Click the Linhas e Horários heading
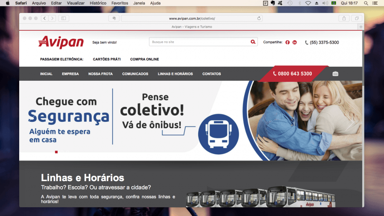The height and width of the screenshot is (216, 384). (x=83, y=178)
